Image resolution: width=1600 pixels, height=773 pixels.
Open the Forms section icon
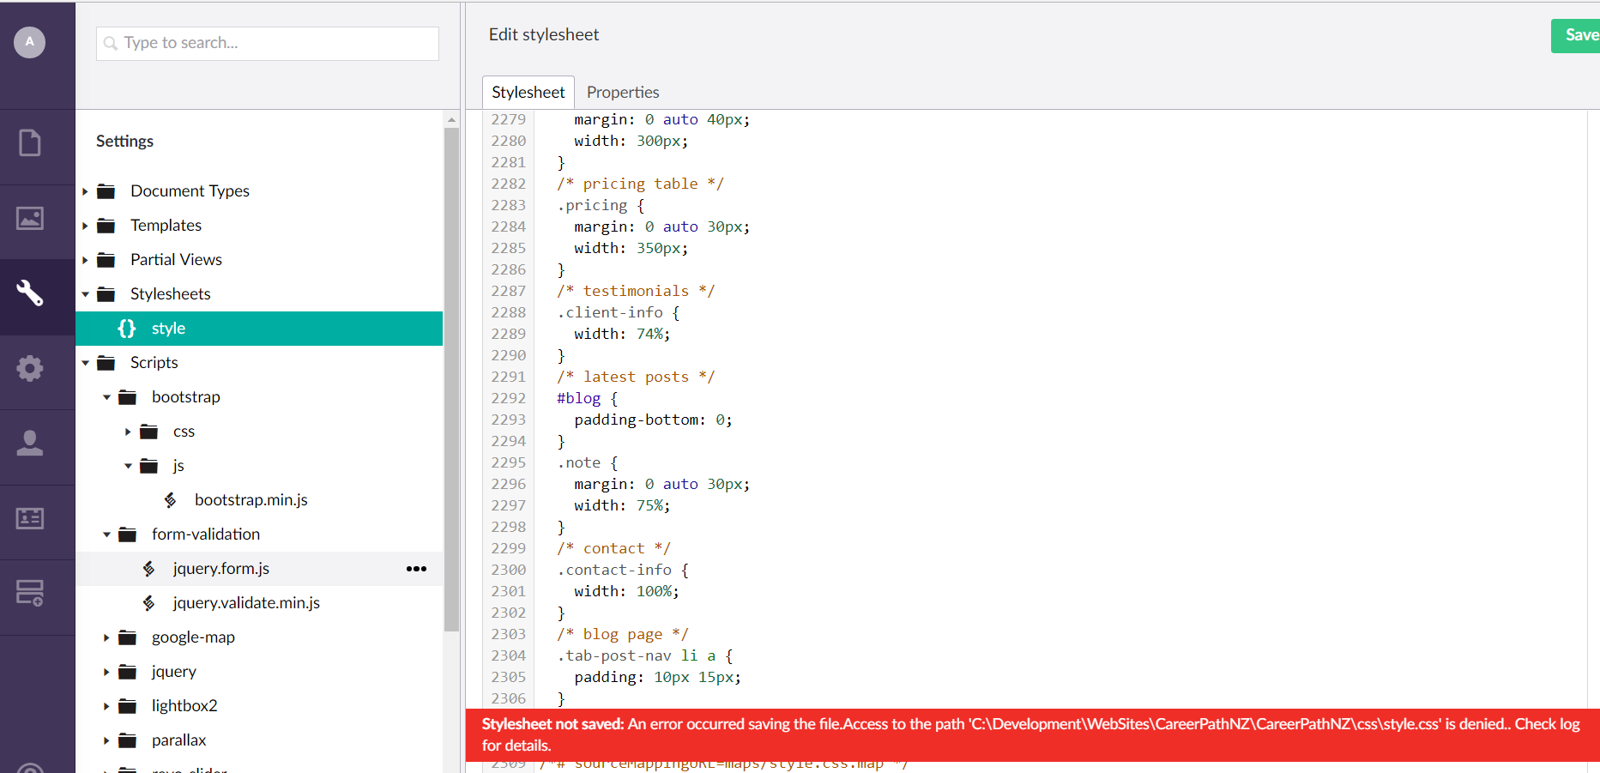pyautogui.click(x=30, y=593)
